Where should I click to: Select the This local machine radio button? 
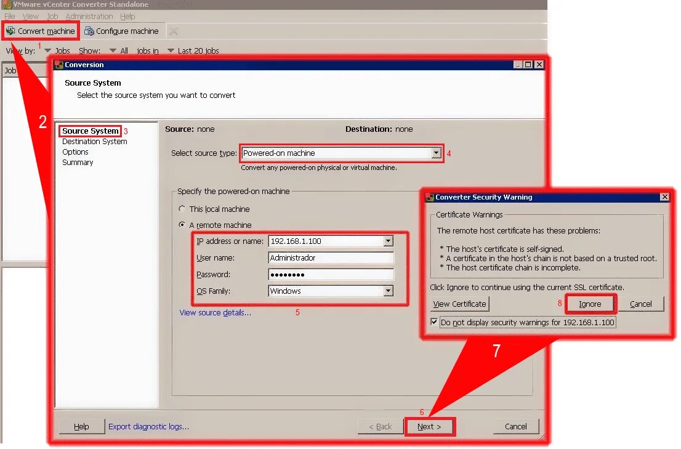(182, 209)
